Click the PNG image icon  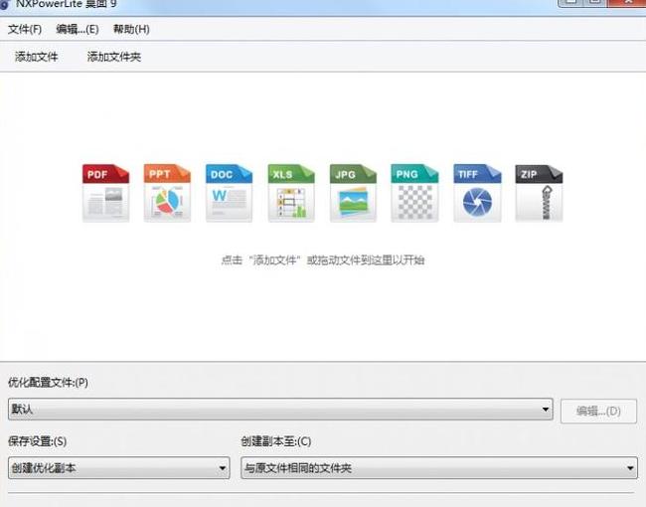414,193
